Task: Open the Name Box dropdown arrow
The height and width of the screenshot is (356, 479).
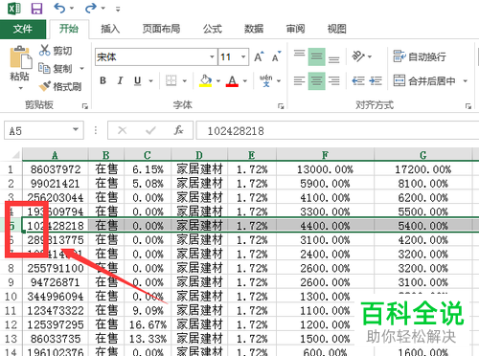Action: pos(76,129)
